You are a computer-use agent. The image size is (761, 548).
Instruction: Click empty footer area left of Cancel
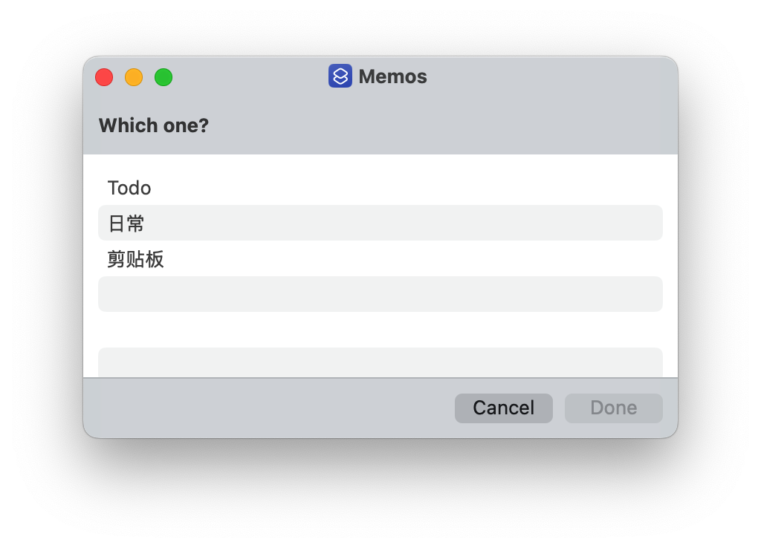pos(267,408)
